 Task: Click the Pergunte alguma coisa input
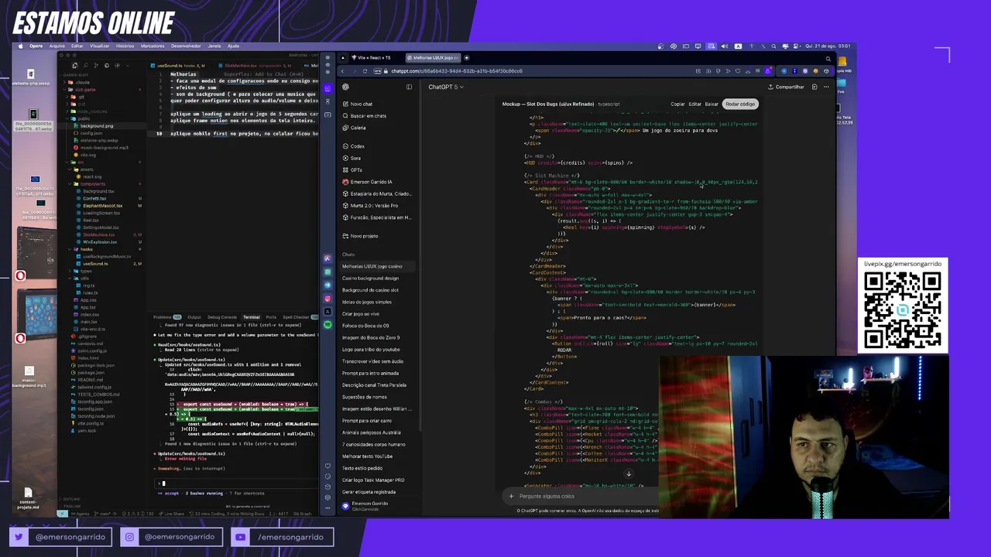click(x=581, y=496)
